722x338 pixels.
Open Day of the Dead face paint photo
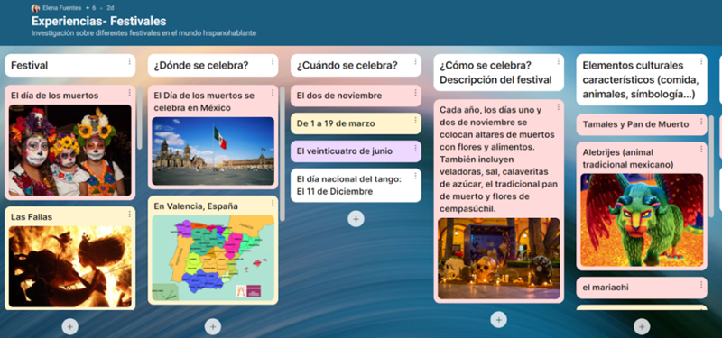pyautogui.click(x=70, y=151)
